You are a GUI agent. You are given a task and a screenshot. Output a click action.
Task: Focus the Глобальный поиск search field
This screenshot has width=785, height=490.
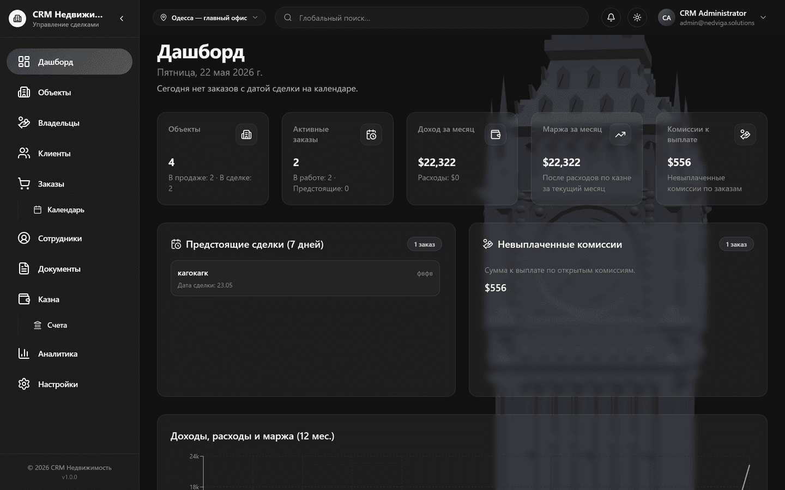[x=432, y=17]
